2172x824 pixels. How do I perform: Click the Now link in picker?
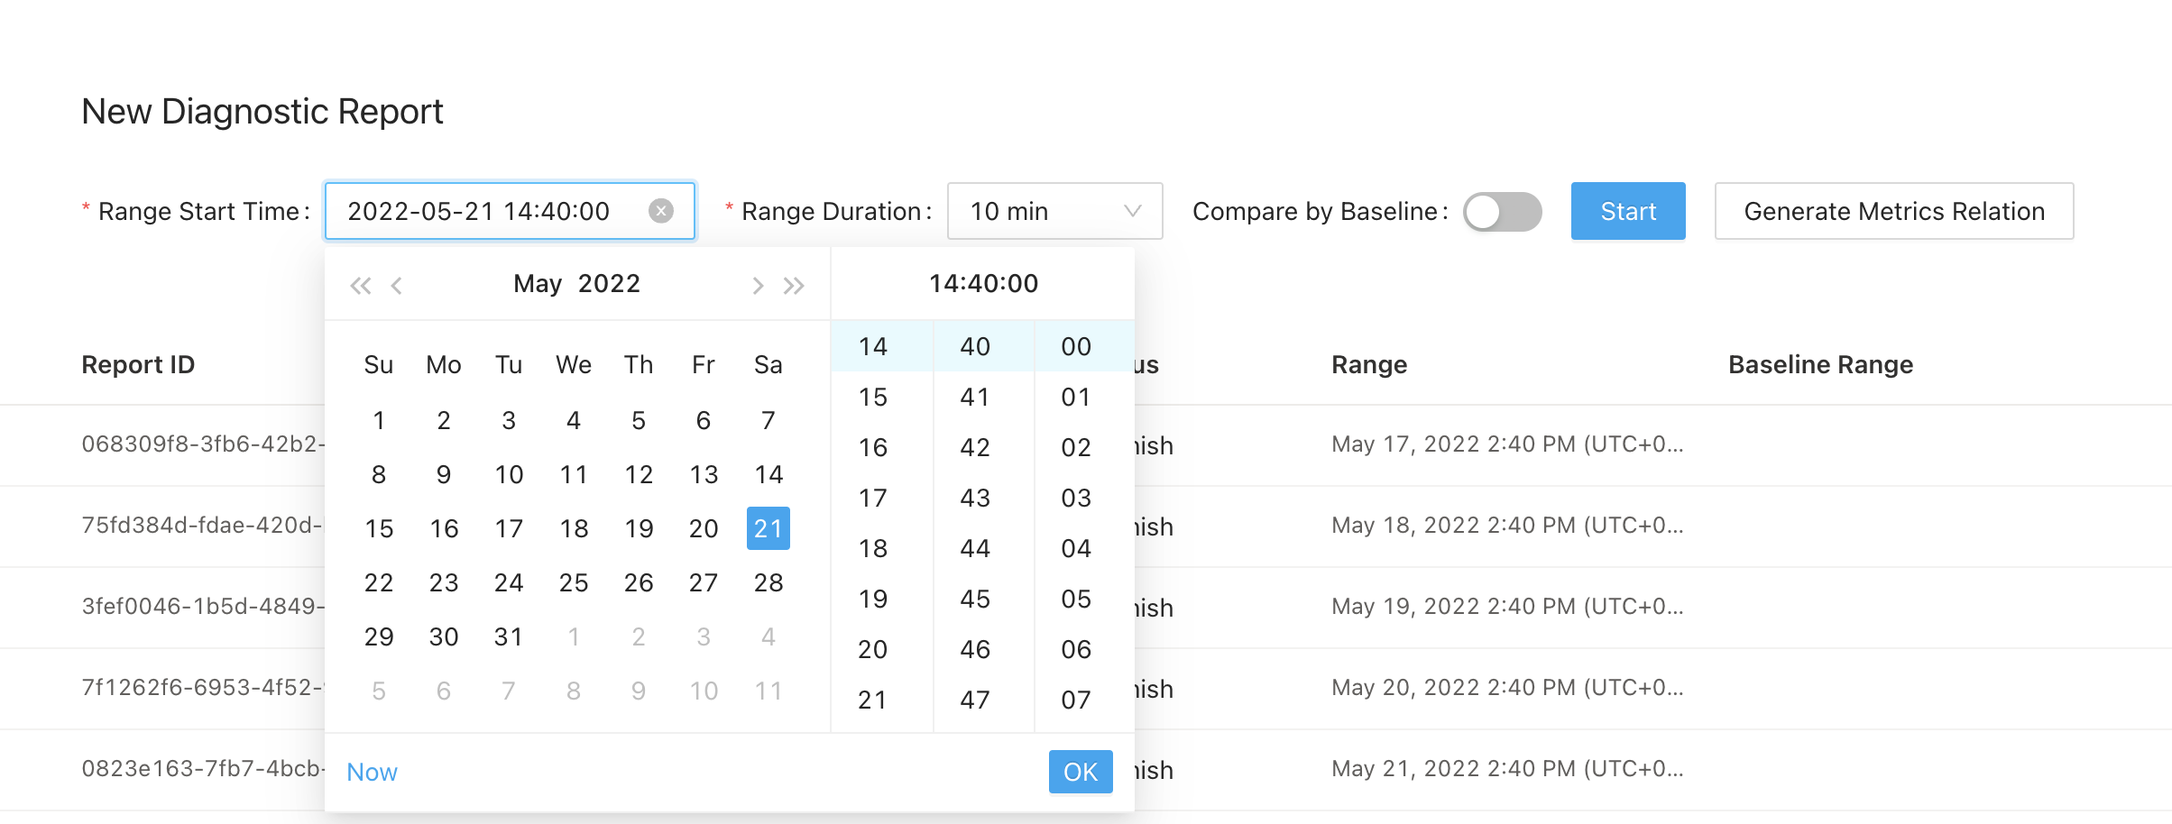click(372, 772)
